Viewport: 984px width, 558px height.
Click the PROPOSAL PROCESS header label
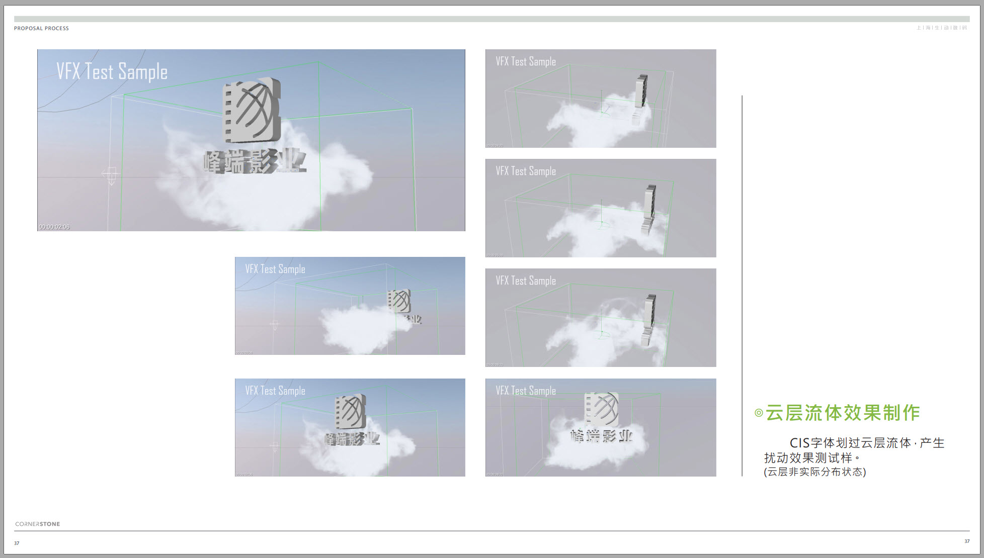coord(41,29)
